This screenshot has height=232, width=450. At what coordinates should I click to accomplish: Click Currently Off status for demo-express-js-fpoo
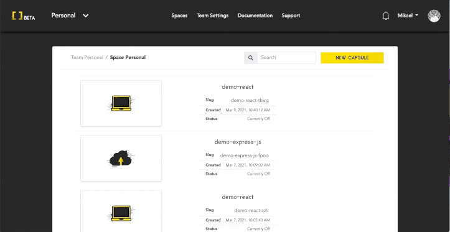[258, 174]
